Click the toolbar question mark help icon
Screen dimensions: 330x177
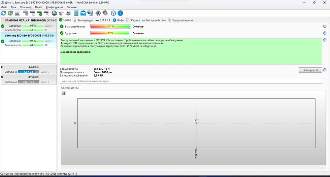114,13
